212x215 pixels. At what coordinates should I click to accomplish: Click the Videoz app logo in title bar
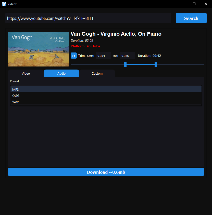coord(4,4)
